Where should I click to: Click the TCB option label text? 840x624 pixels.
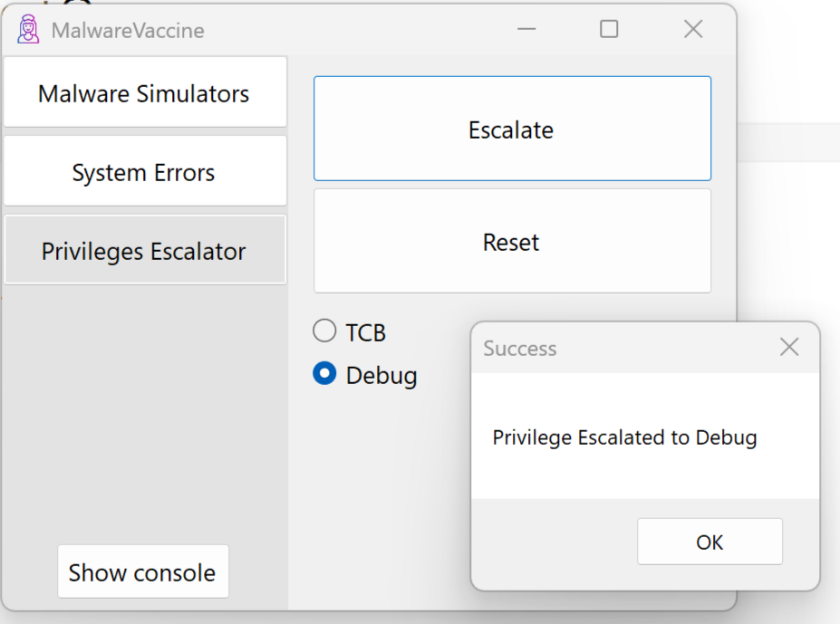(x=366, y=332)
